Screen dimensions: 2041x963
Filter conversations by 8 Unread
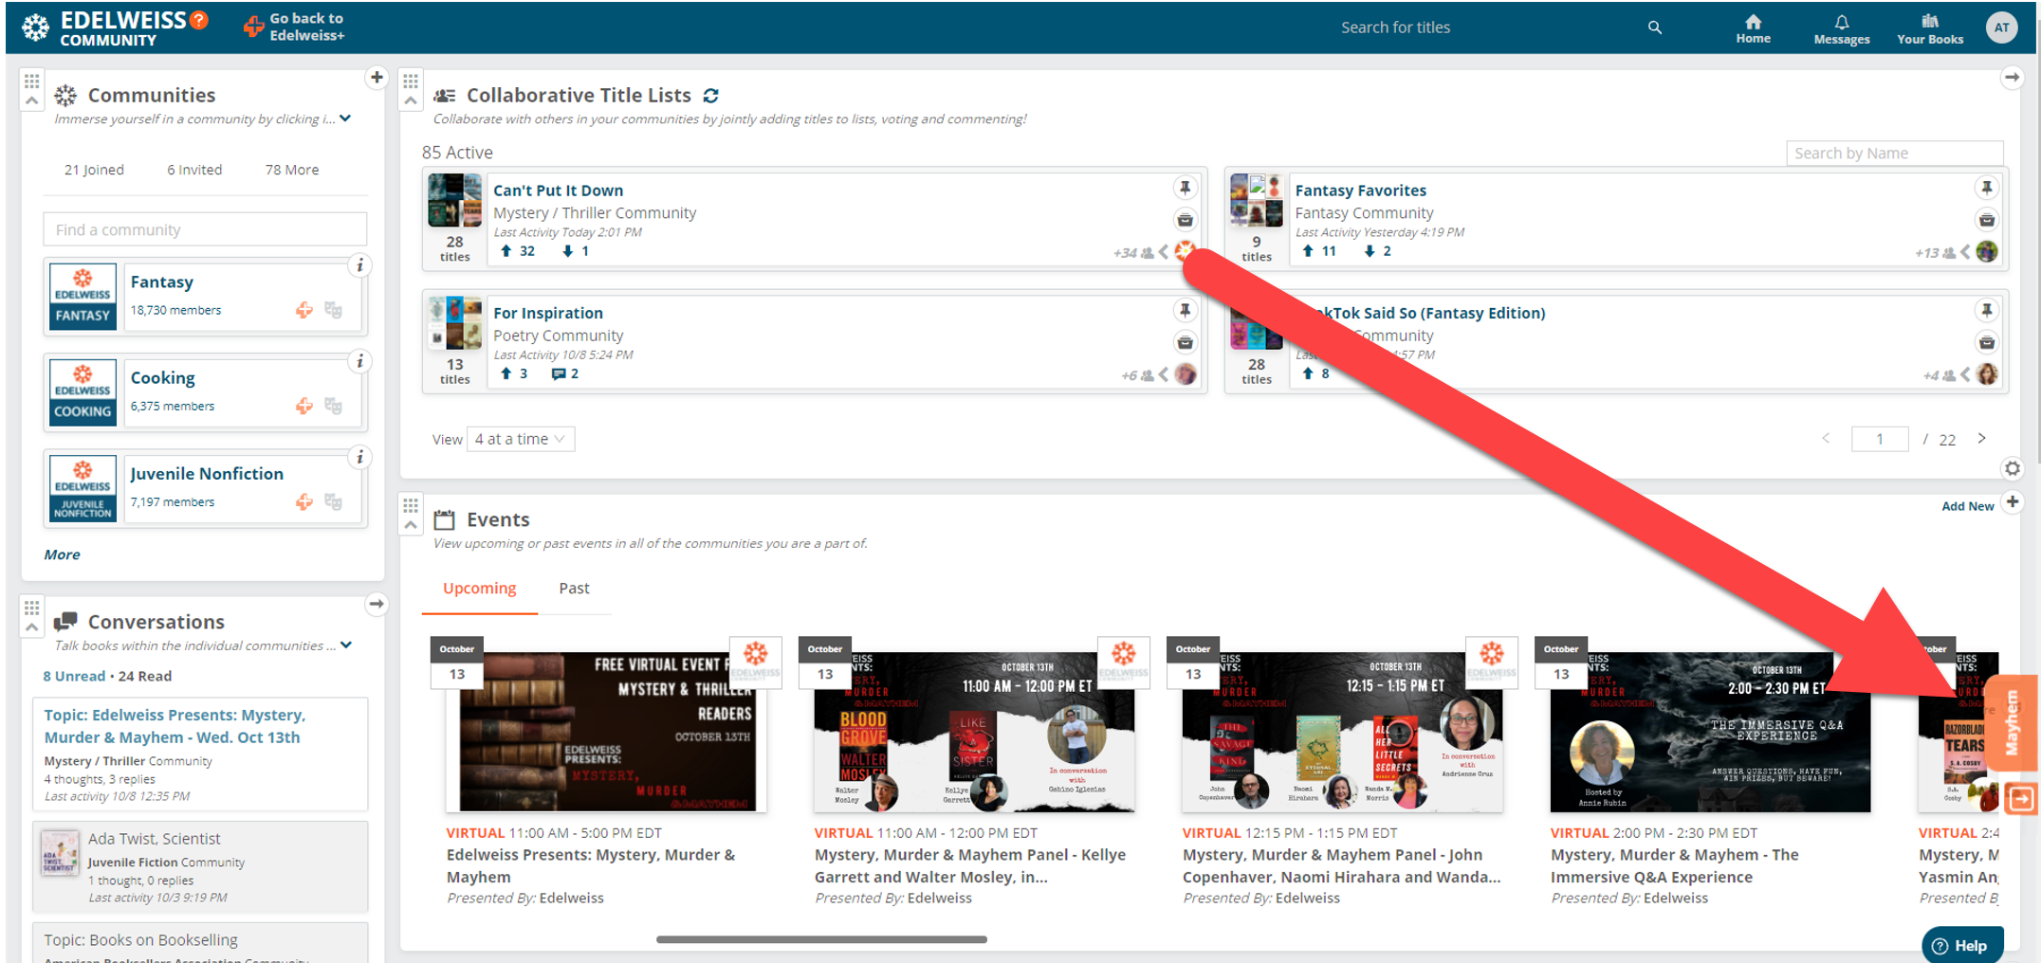pos(74,676)
